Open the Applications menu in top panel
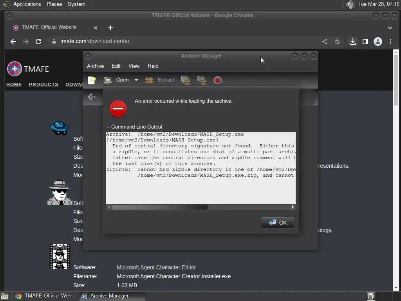Screen dimensions: 401x301 click(x=27, y=4)
